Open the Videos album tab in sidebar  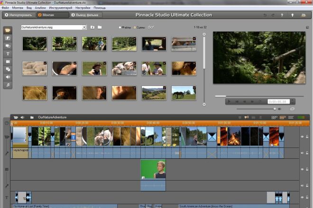pos(8,30)
